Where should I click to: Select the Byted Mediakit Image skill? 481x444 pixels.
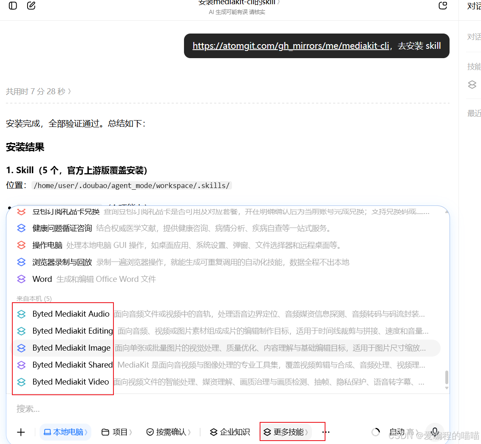(226, 348)
